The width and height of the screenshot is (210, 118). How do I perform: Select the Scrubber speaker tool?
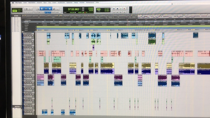(54, 9)
